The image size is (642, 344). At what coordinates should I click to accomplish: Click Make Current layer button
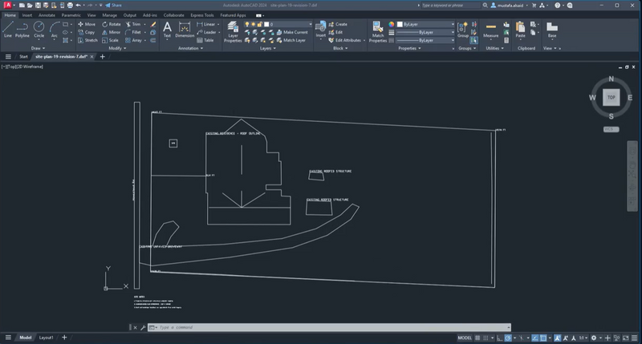(x=292, y=32)
